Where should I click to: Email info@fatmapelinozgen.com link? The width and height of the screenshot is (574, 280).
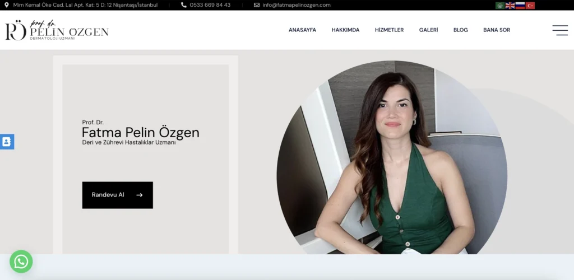point(297,5)
